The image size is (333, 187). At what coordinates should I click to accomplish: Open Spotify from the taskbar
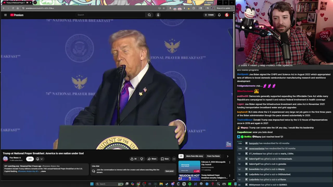tap(190, 184)
